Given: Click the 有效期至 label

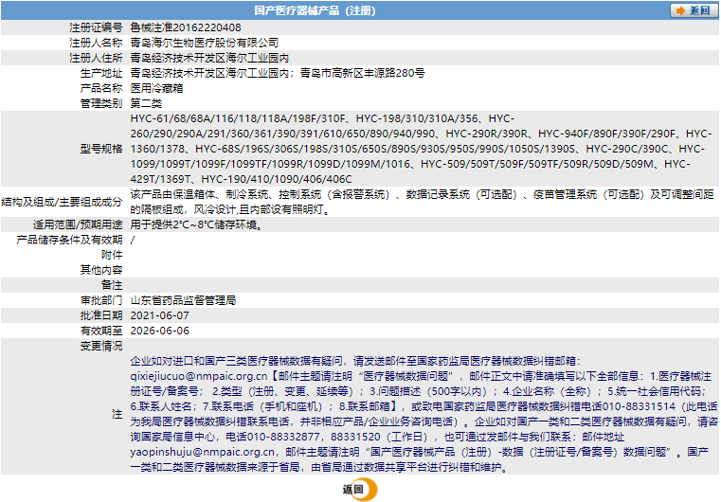Looking at the screenshot, I should 101,331.
